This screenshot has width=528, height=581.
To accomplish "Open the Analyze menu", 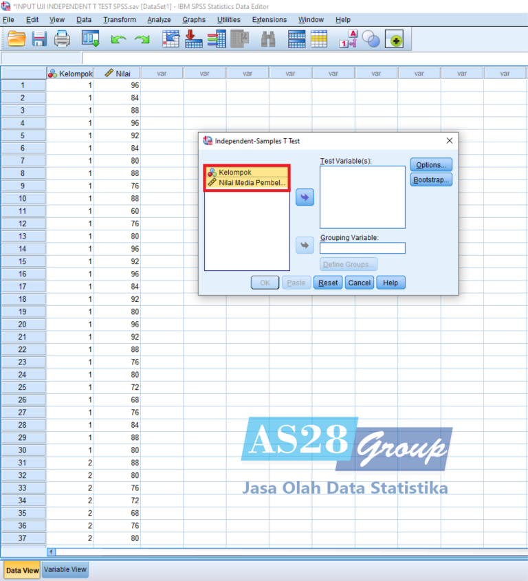I will pos(159,20).
